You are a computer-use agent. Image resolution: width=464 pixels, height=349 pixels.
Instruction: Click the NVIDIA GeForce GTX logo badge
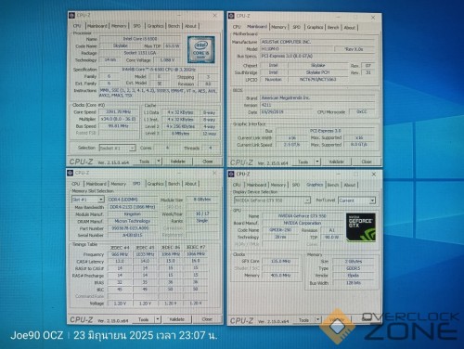click(361, 227)
